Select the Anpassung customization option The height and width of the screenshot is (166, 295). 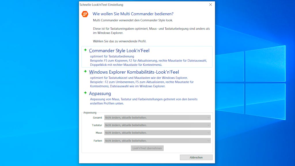(x=147, y=98)
